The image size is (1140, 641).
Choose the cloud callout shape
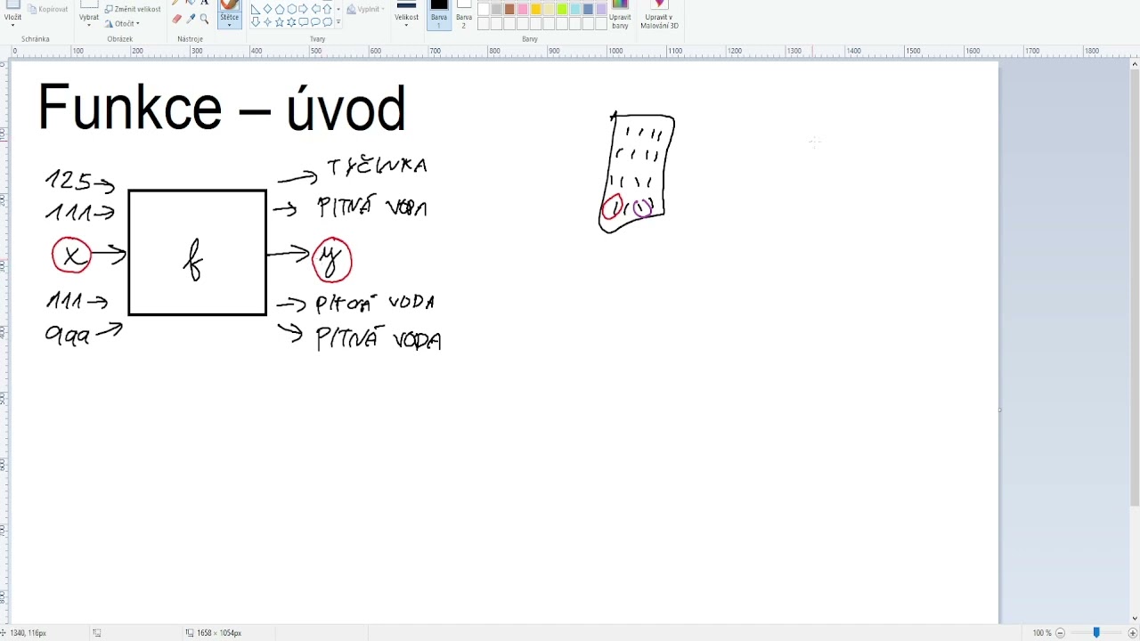327,21
